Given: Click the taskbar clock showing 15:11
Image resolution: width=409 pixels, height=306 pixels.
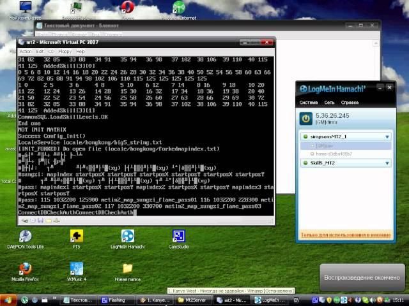Looking at the screenshot, I should 398,300.
